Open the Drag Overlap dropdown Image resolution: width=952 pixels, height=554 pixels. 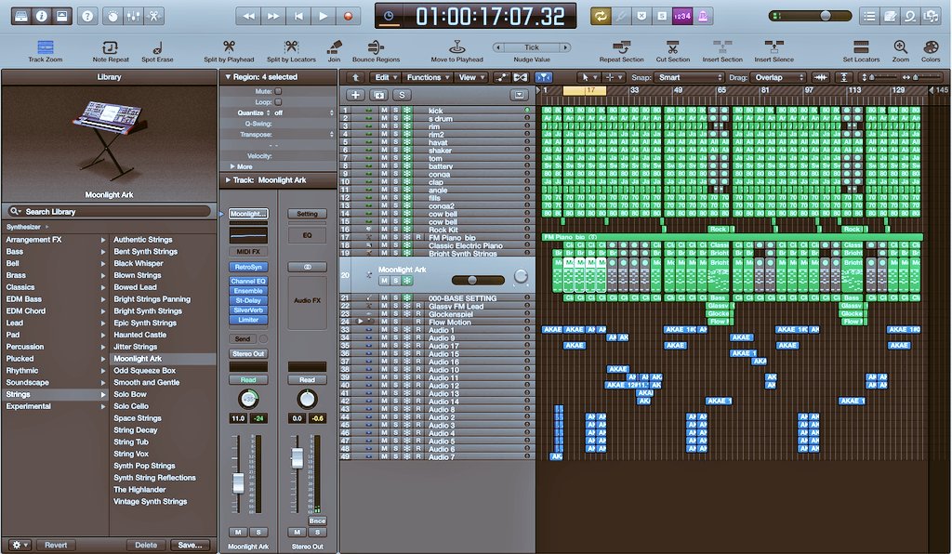(778, 77)
